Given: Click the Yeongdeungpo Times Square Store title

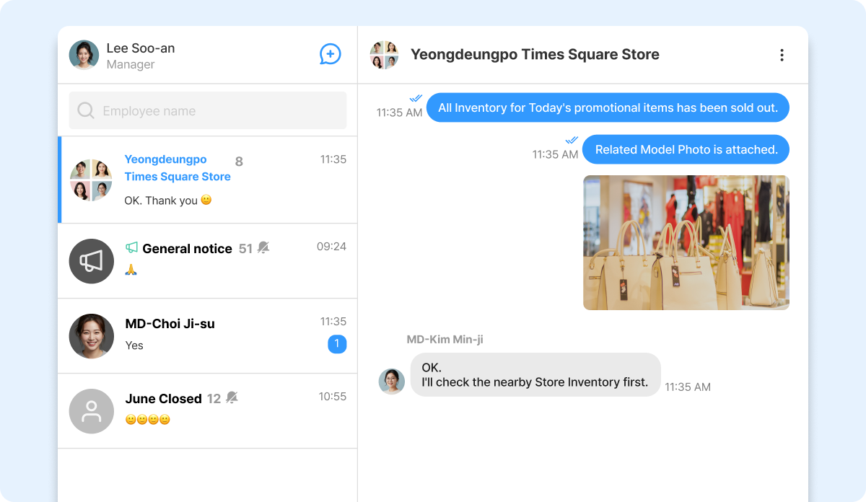Looking at the screenshot, I should click(535, 55).
